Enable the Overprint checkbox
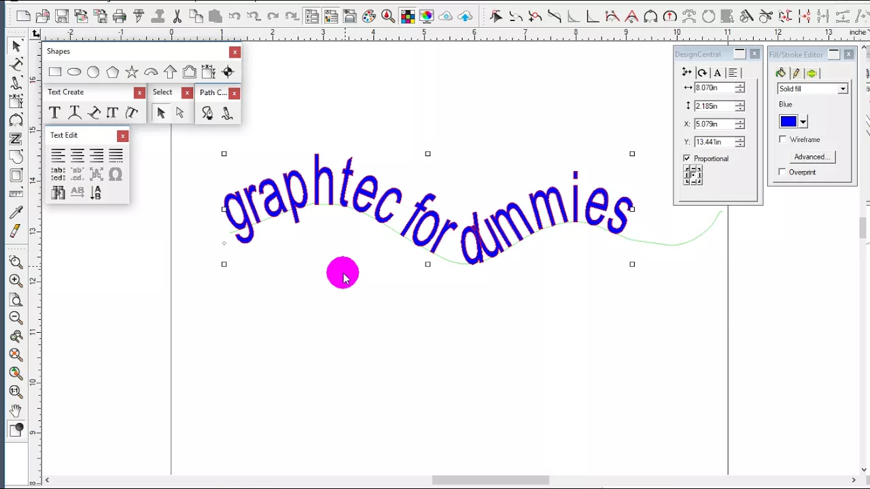Viewport: 870px width, 489px height. click(782, 172)
